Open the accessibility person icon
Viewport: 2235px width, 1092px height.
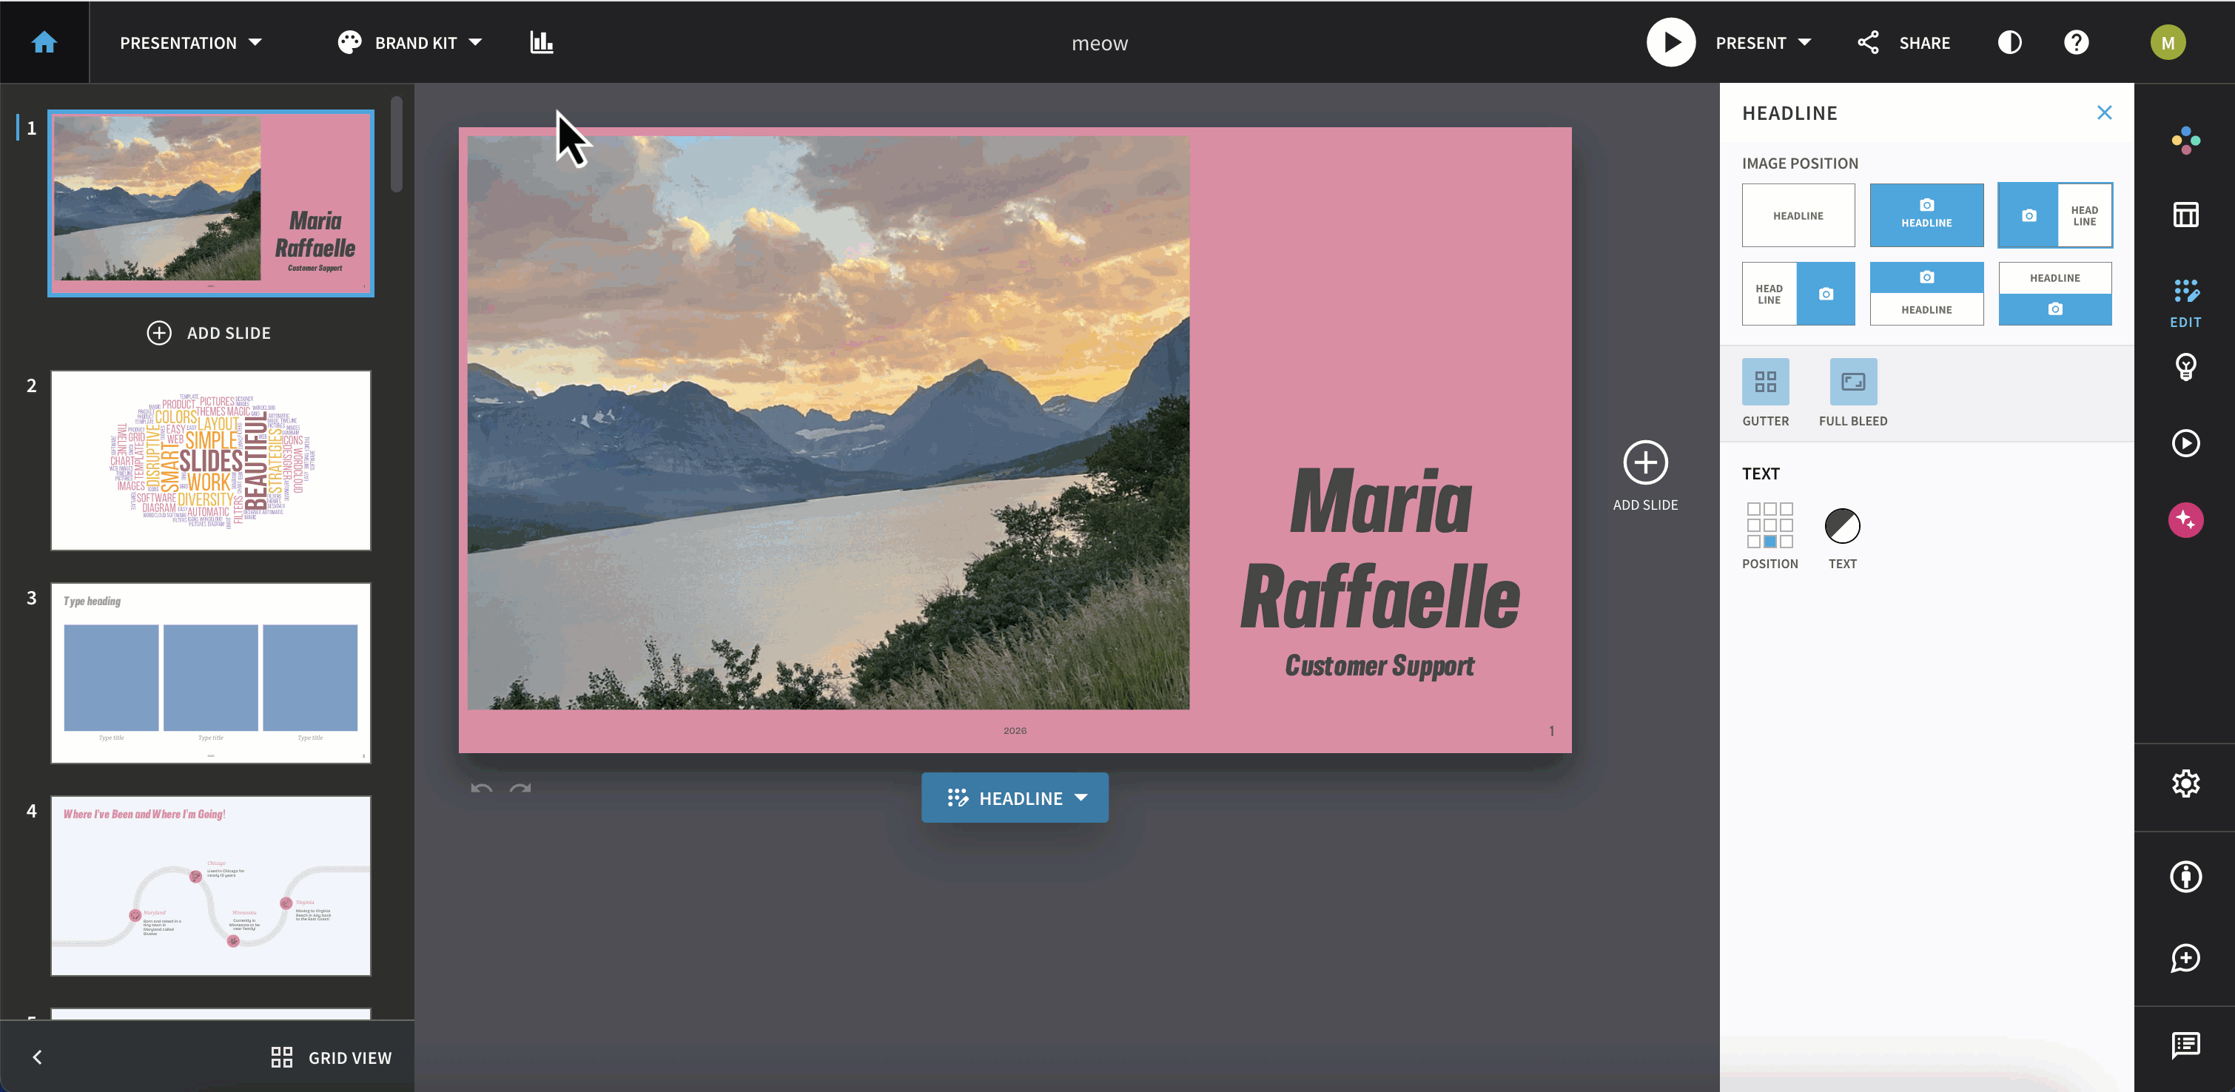pos(2185,876)
